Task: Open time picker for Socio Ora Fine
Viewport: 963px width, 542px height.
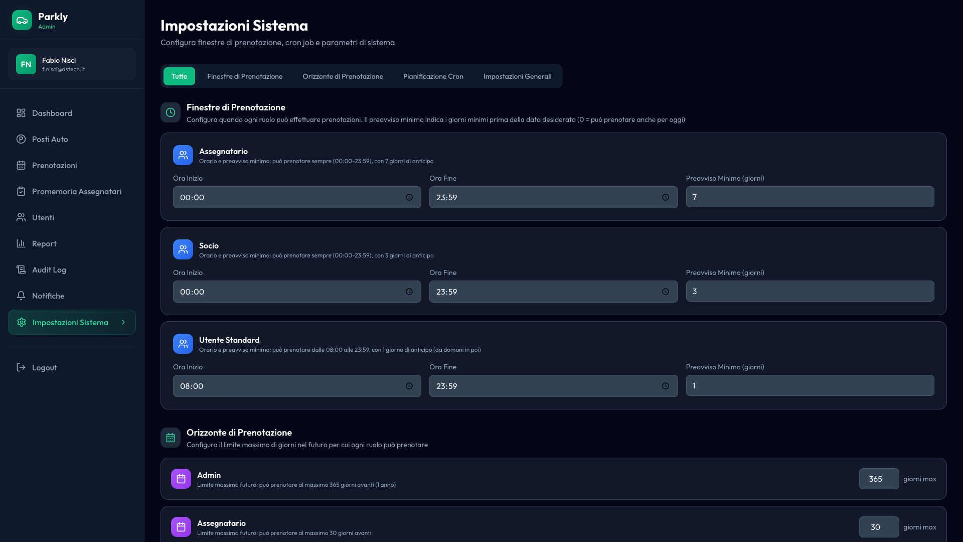Action: click(666, 292)
